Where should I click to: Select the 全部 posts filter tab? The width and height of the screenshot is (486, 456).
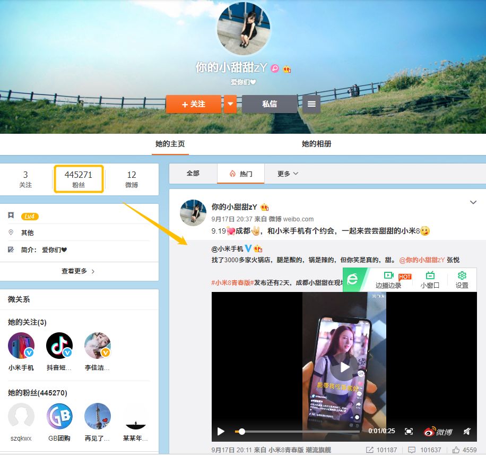pos(193,174)
